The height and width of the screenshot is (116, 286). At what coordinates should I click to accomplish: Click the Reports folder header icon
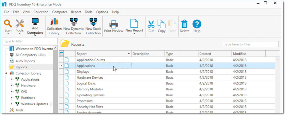tap(65, 44)
